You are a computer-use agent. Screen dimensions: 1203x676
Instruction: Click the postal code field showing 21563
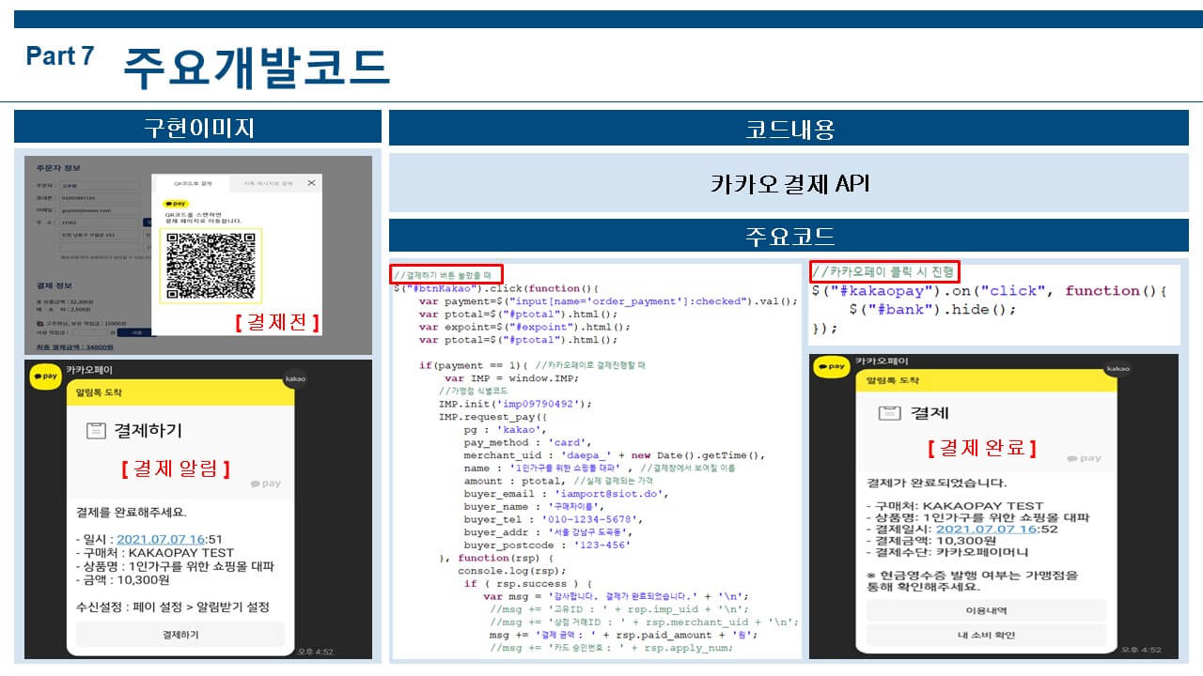click(98, 223)
